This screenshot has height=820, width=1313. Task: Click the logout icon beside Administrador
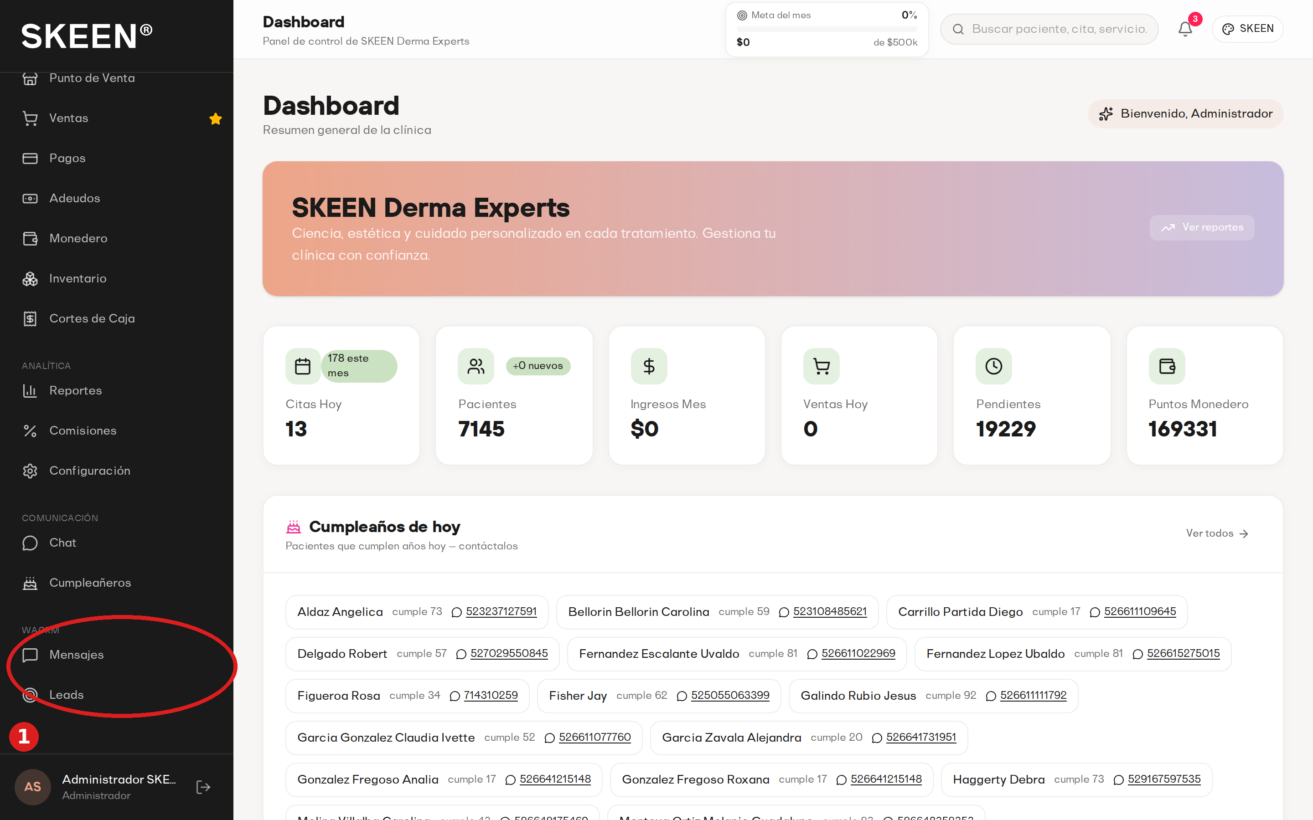click(x=203, y=787)
